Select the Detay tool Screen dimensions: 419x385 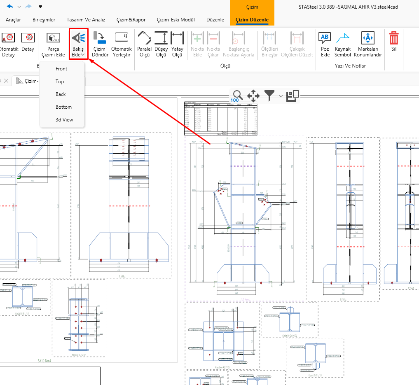pyautogui.click(x=28, y=39)
